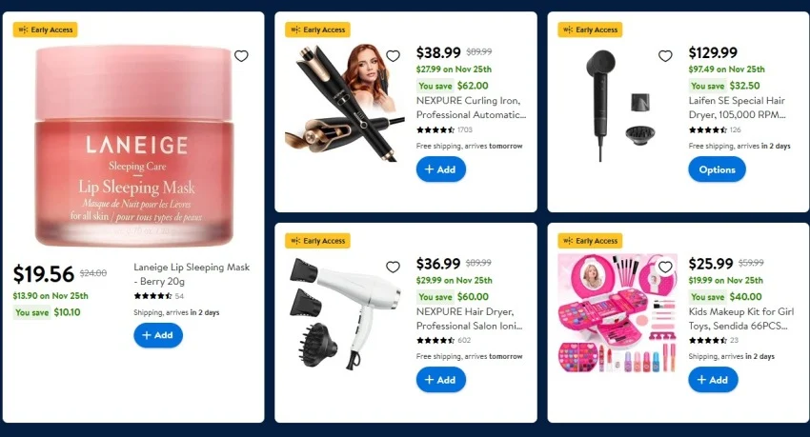Click heart icon on NEXPURE Hair Dryer

[394, 267]
